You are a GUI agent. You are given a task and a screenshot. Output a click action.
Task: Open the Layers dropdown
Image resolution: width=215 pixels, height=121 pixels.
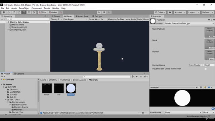193,12
